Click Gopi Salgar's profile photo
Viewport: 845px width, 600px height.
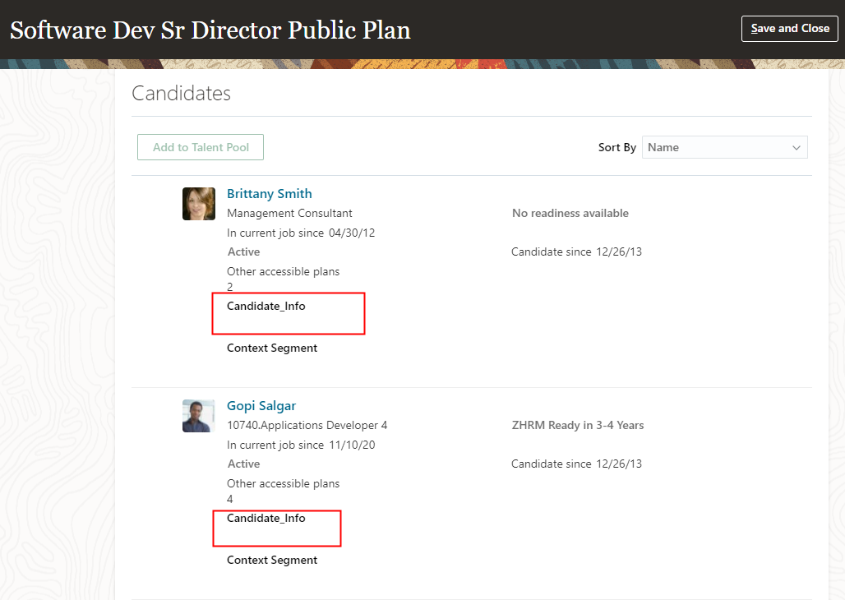coord(198,415)
